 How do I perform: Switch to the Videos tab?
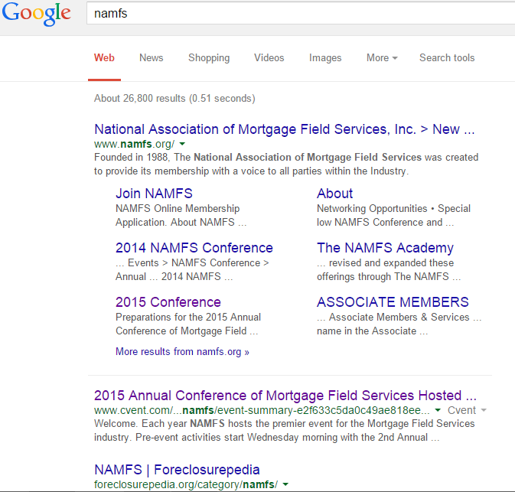pos(269,58)
